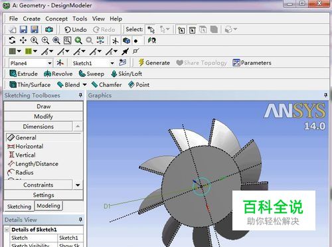332x247 pixels.
Task: Open the Tools menu
Action: point(80,19)
